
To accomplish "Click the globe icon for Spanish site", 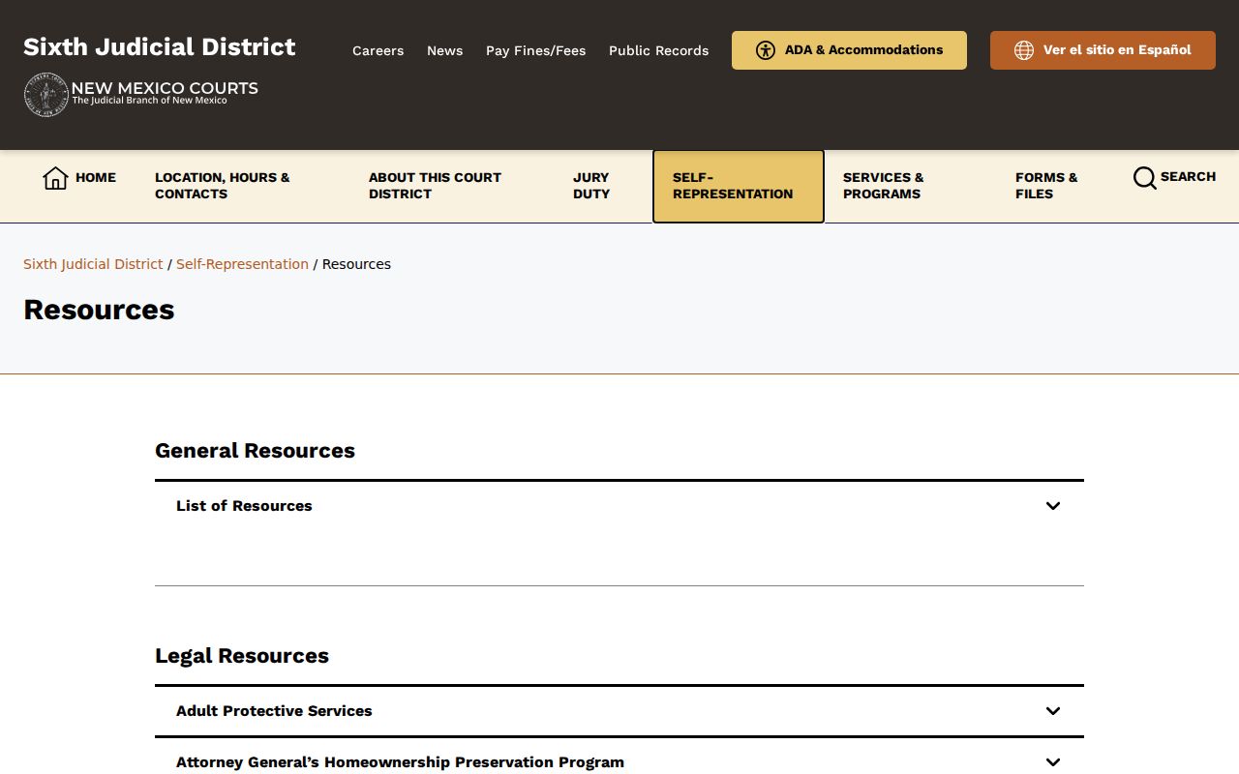I will coord(1024,50).
